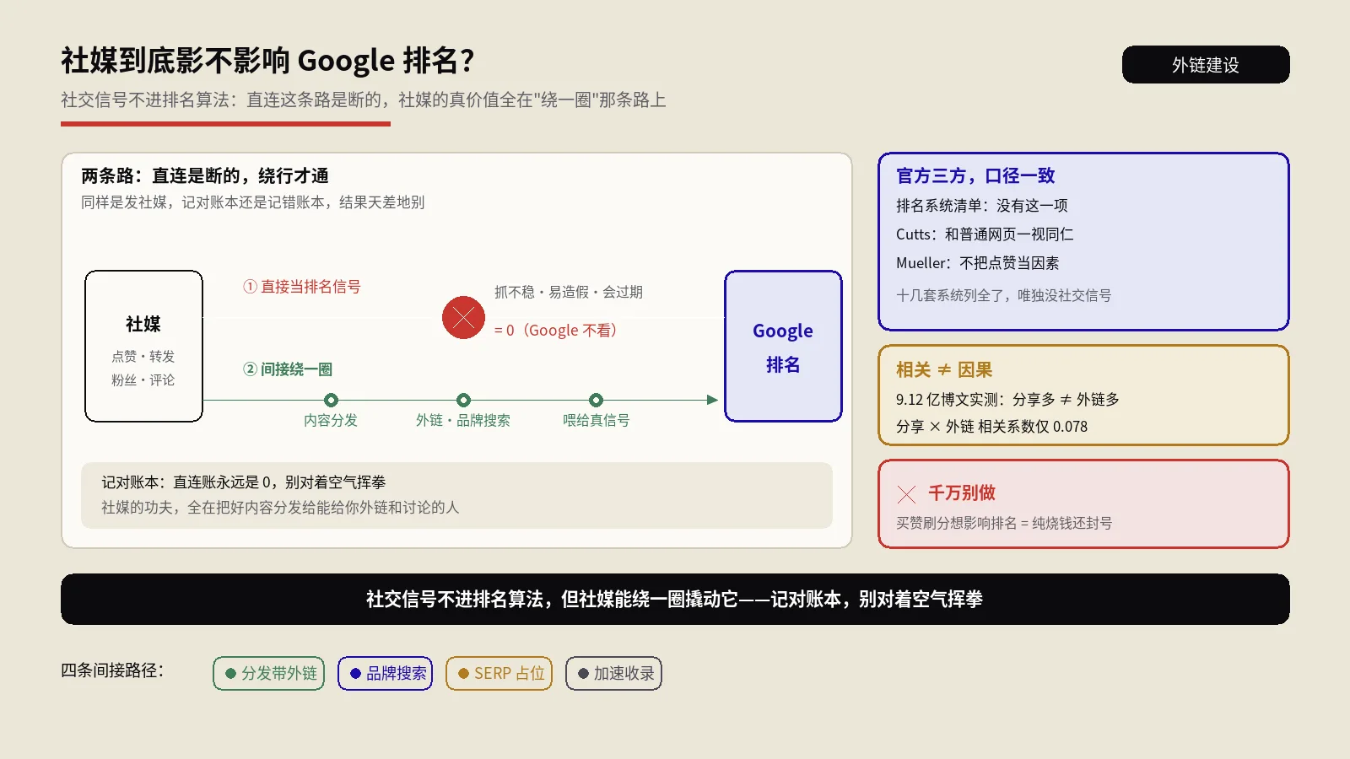Image resolution: width=1350 pixels, height=759 pixels.
Task: Click label 外链・品牌搜索
Action: pyautogui.click(x=463, y=420)
